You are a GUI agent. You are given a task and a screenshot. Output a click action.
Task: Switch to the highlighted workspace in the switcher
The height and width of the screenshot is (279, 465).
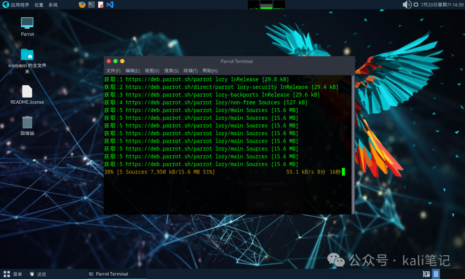436,274
